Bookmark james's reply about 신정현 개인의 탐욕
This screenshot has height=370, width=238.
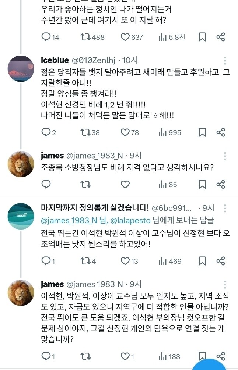pos(202,356)
